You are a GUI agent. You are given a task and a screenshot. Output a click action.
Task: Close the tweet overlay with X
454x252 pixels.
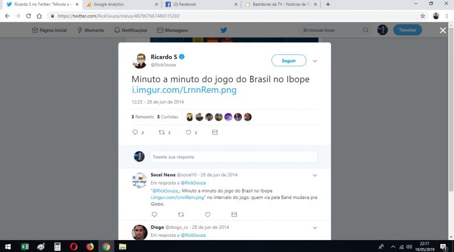(443, 30)
